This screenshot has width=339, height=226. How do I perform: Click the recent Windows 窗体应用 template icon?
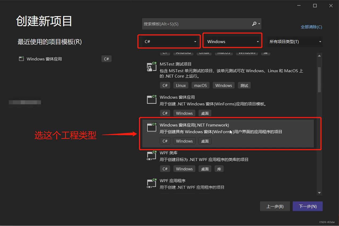click(x=21, y=59)
